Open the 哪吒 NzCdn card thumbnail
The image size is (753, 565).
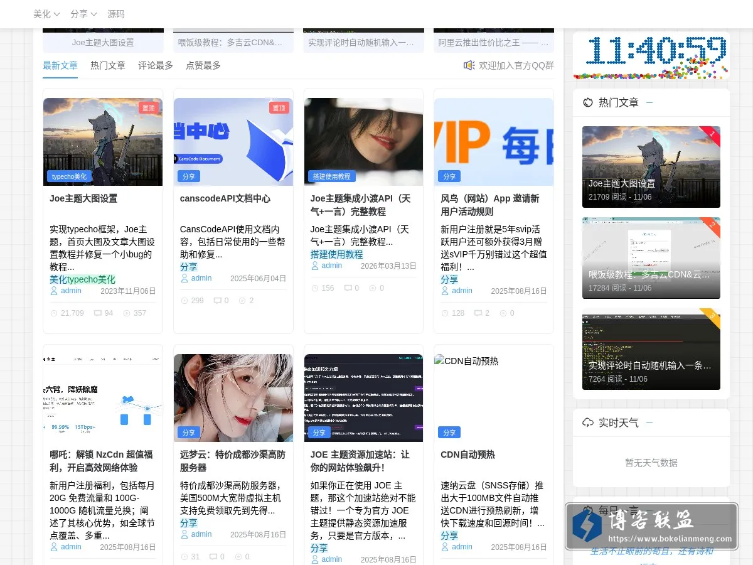click(x=103, y=398)
